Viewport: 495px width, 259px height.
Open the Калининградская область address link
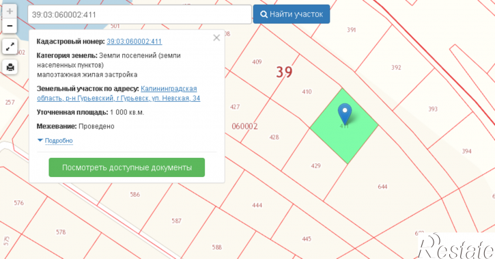click(119, 94)
